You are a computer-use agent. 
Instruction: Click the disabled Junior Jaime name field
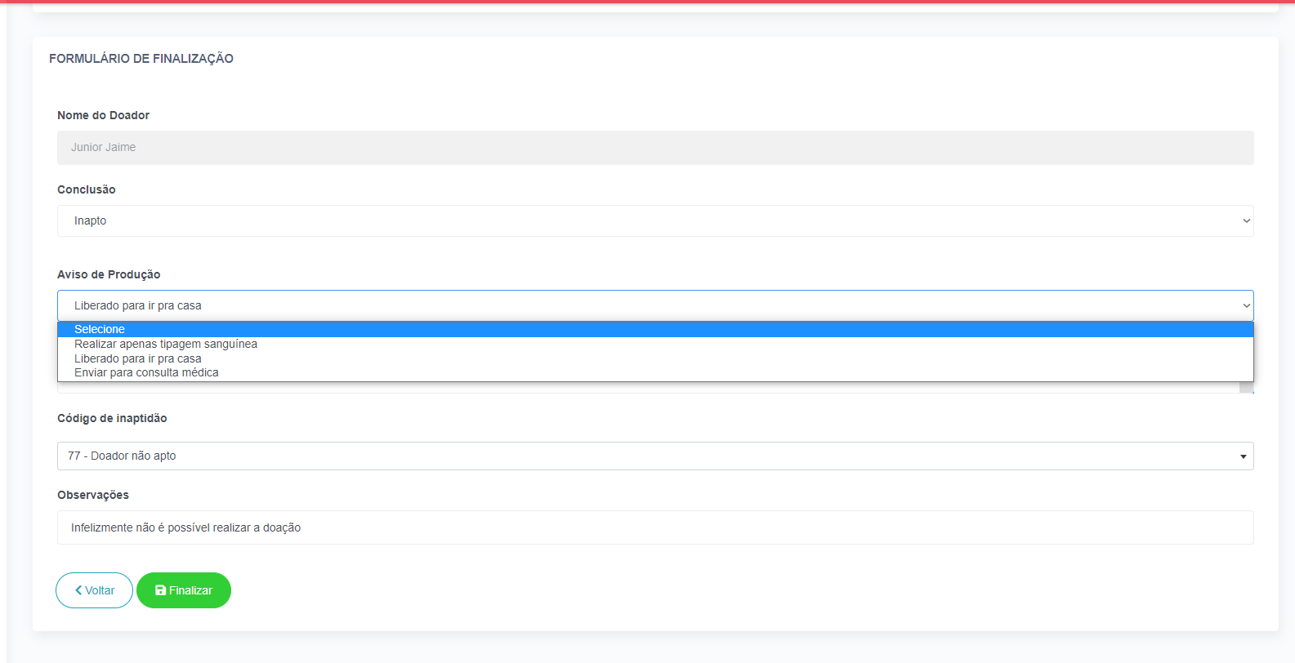point(655,148)
